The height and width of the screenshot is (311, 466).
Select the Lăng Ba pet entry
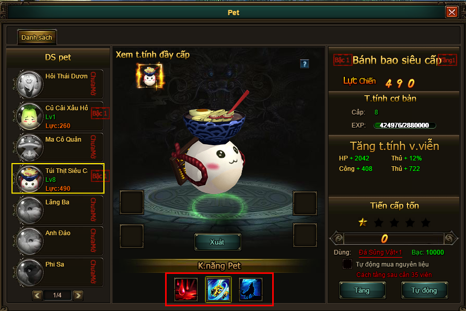coord(59,210)
